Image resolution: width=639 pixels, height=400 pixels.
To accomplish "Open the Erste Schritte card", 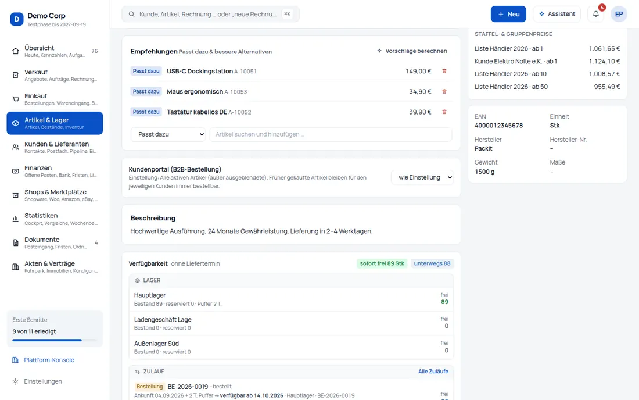I will [x=55, y=328].
